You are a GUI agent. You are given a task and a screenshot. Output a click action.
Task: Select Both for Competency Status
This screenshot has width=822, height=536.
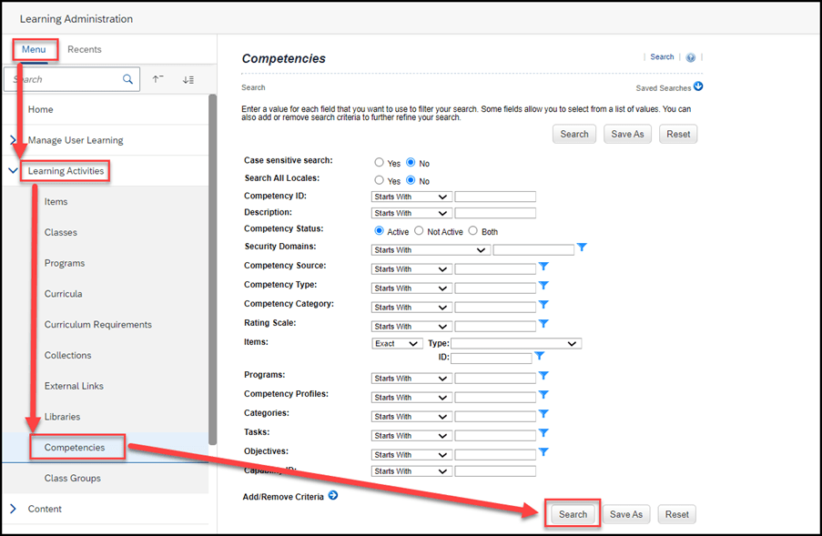[x=473, y=231]
